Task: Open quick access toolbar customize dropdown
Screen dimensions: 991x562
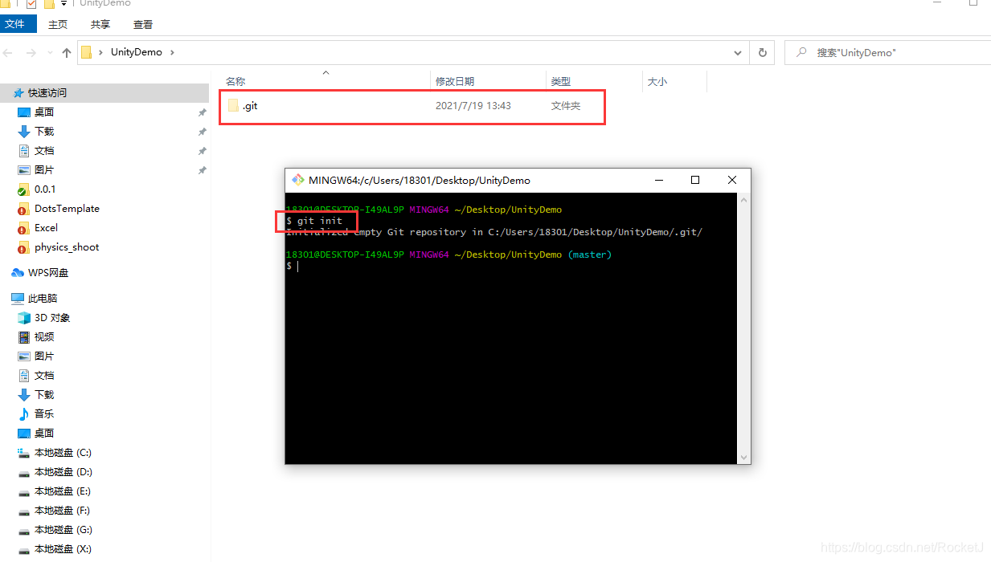Action: click(x=64, y=3)
